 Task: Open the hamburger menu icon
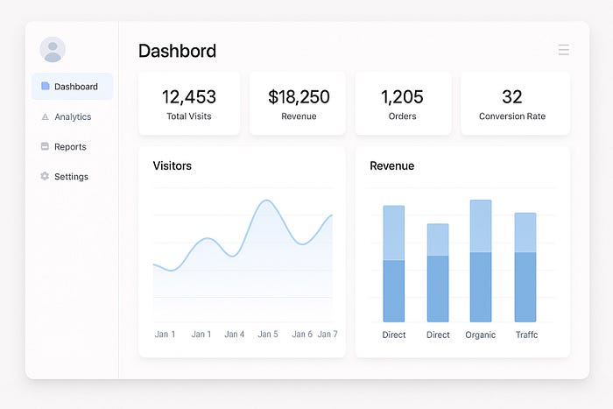coord(563,50)
